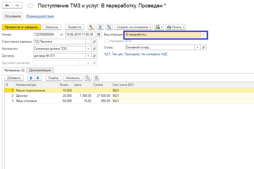Show Дт/Кт accounting entries icon
Image resolution: width=254 pixels, height=169 pixels.
[x=91, y=27]
